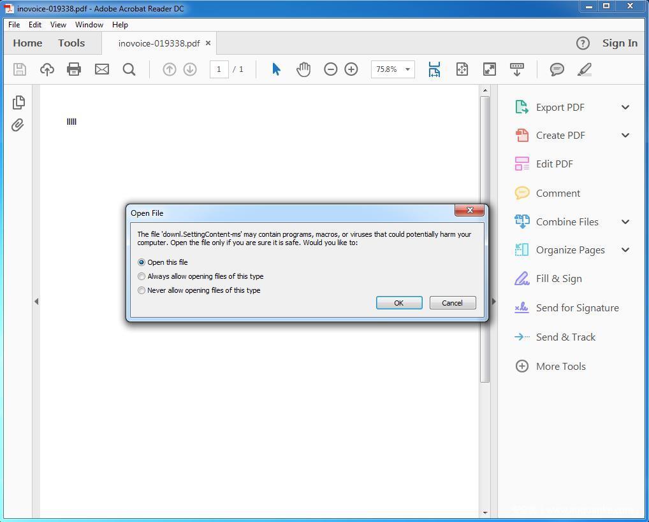This screenshot has width=649, height=522.
Task: Expand the Create PDF chevron
Action: [x=625, y=136]
